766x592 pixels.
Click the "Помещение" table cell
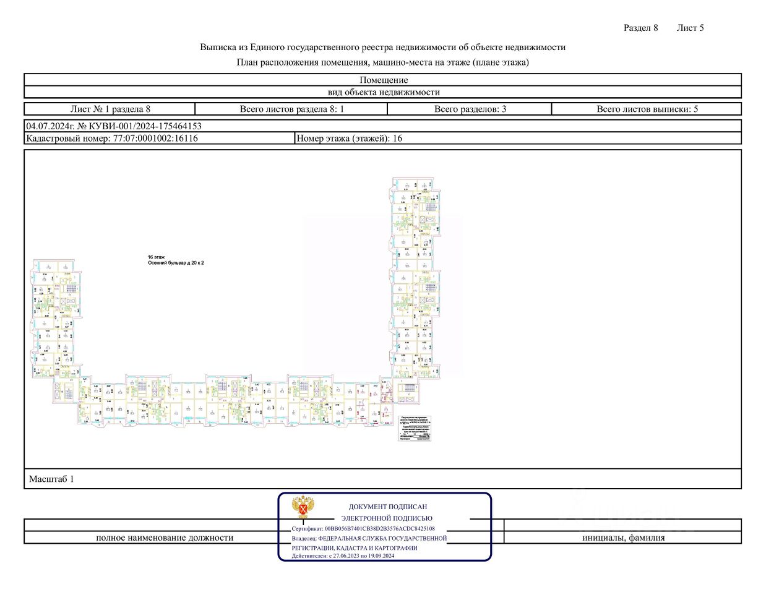tap(383, 80)
